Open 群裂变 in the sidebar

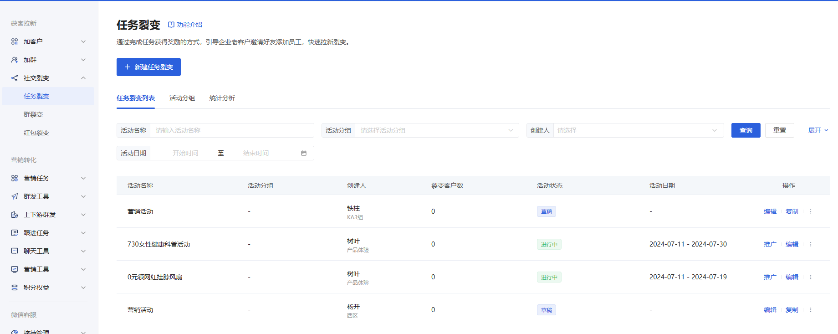pyautogui.click(x=33, y=114)
